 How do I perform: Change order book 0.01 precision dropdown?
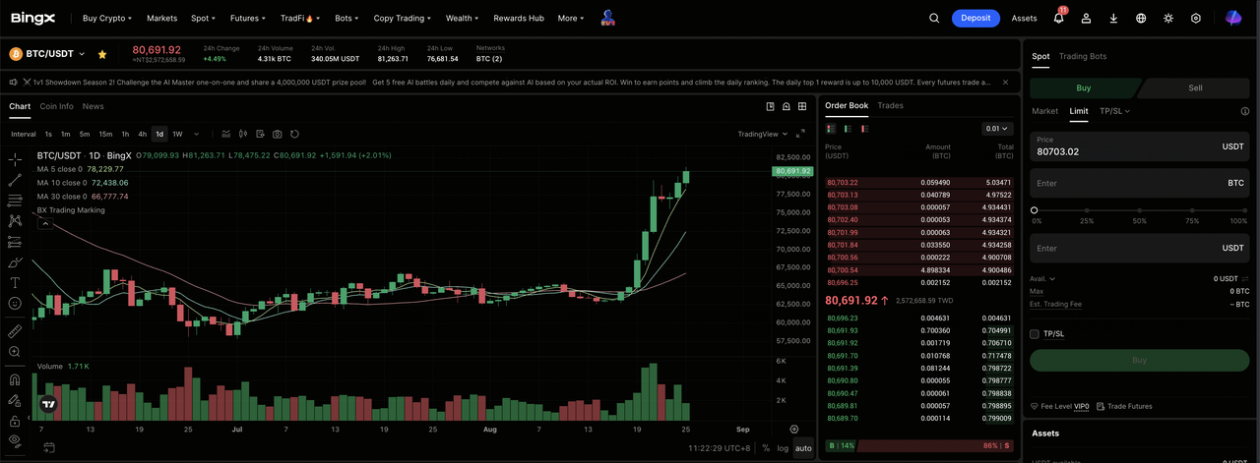[x=997, y=129]
